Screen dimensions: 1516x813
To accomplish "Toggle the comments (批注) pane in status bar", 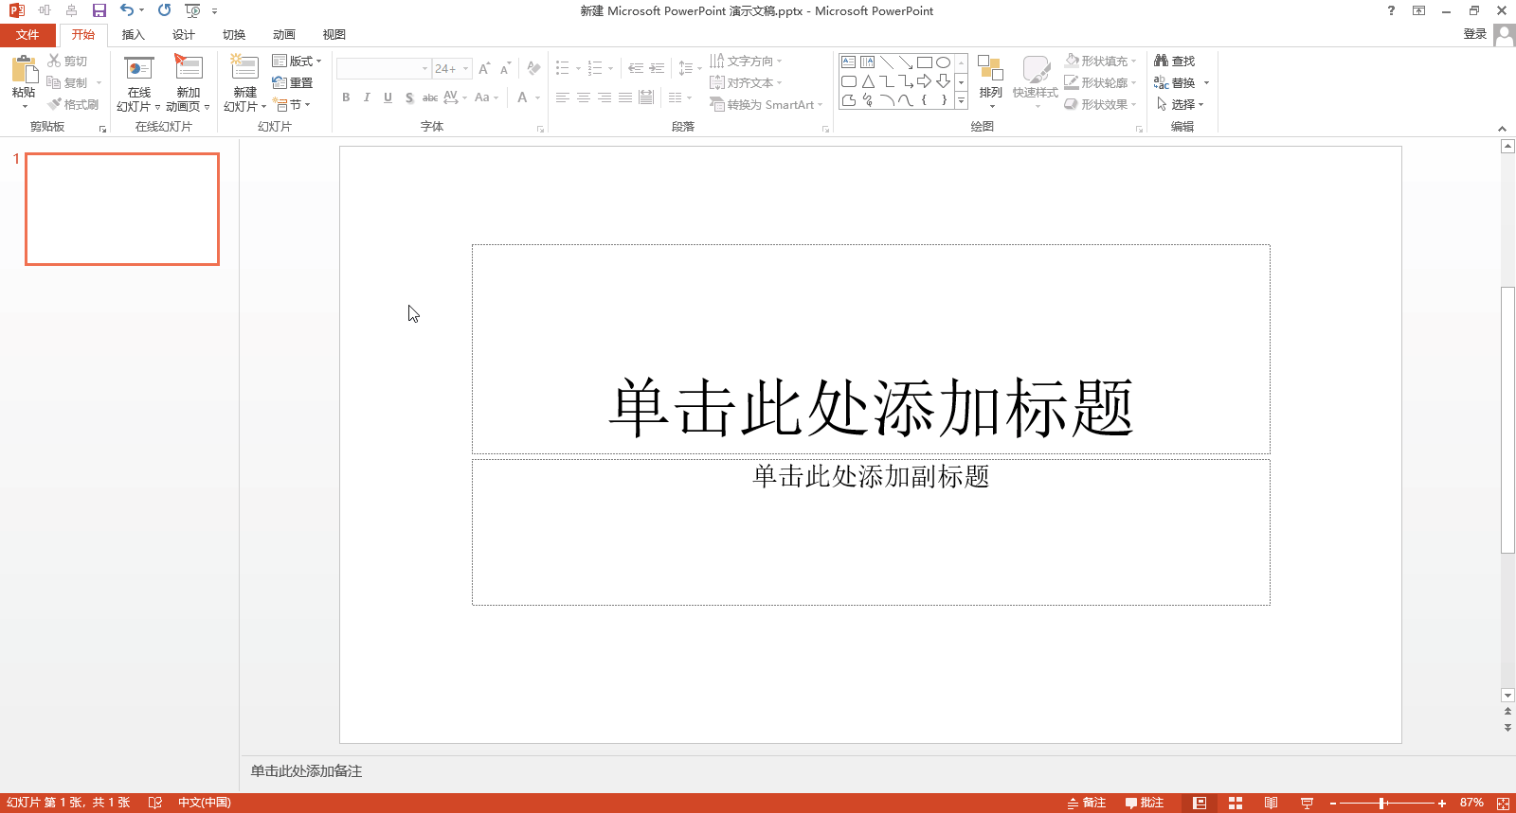I will (1144, 803).
